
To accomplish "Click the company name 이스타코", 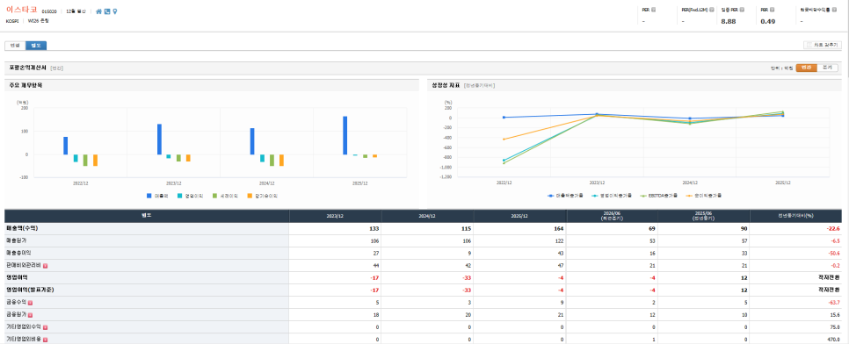I will pos(22,10).
